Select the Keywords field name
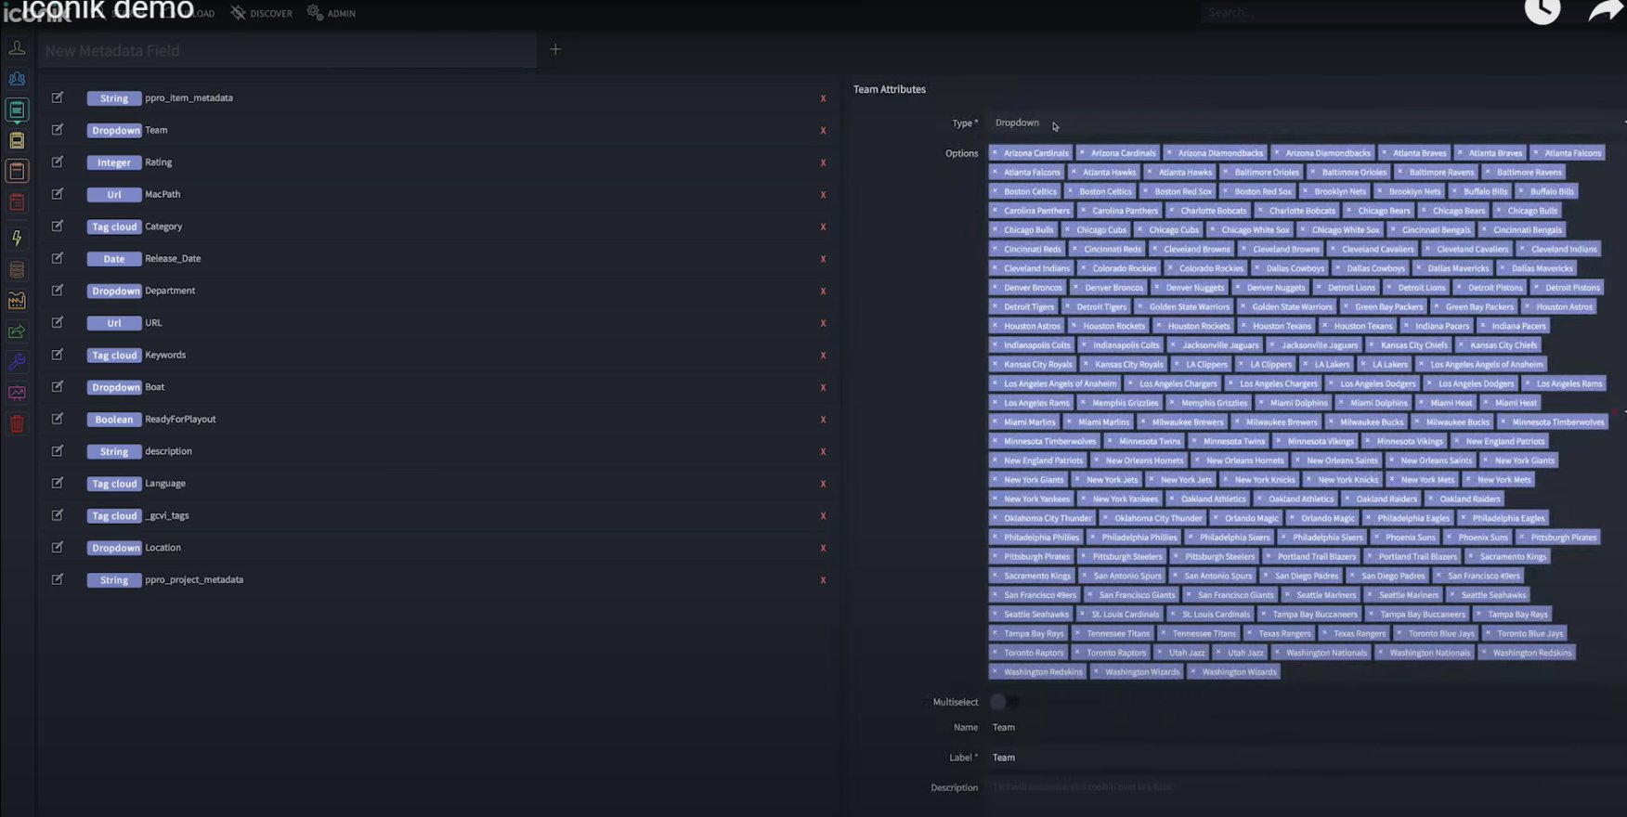The width and height of the screenshot is (1627, 817). [165, 355]
